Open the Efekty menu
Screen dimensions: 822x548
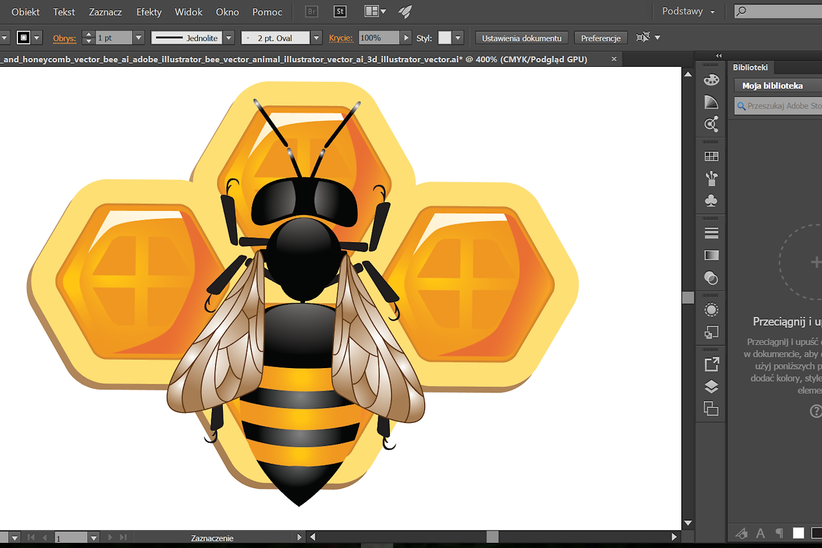pyautogui.click(x=149, y=12)
